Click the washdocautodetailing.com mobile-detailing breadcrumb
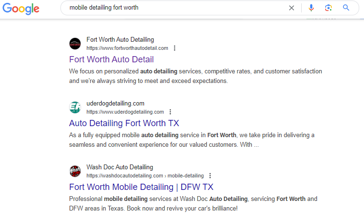 tap(145, 176)
